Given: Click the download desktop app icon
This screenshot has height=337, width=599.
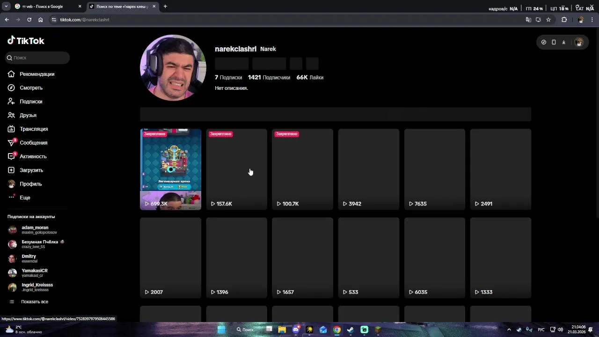Looking at the screenshot, I should (563, 42).
